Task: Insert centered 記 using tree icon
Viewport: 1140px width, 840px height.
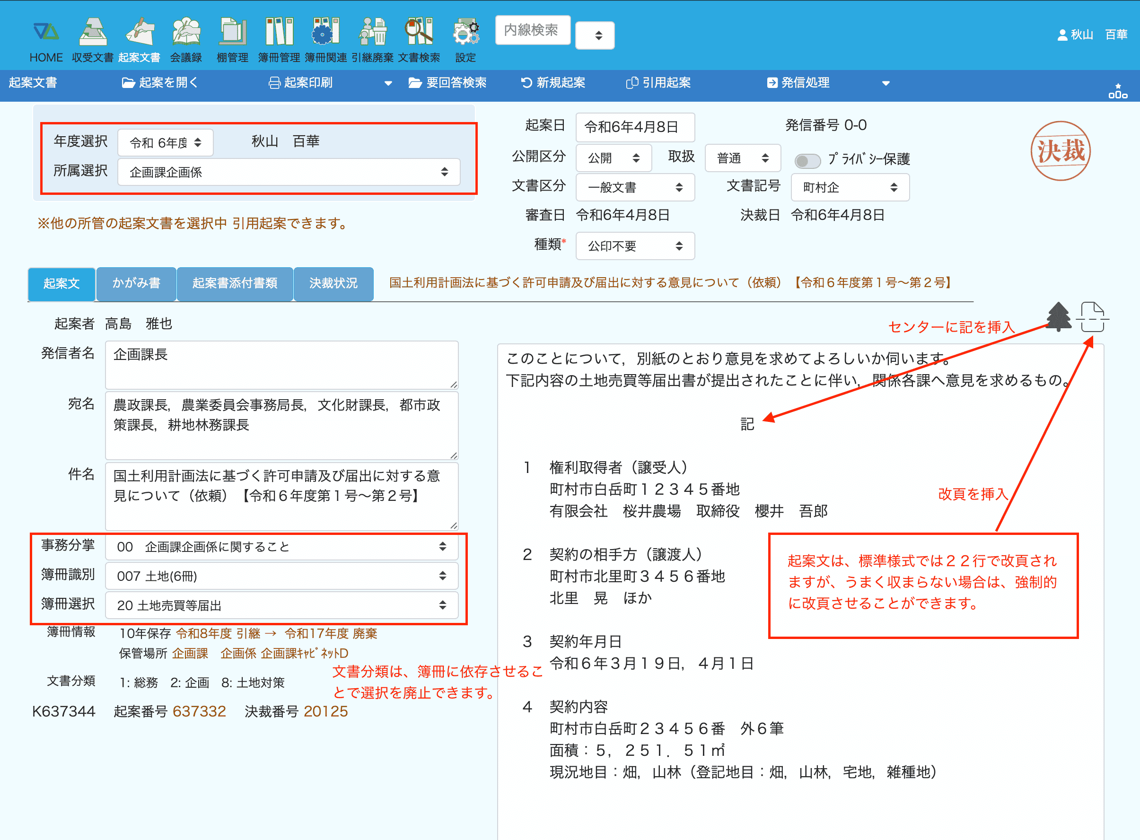Action: [x=1059, y=317]
